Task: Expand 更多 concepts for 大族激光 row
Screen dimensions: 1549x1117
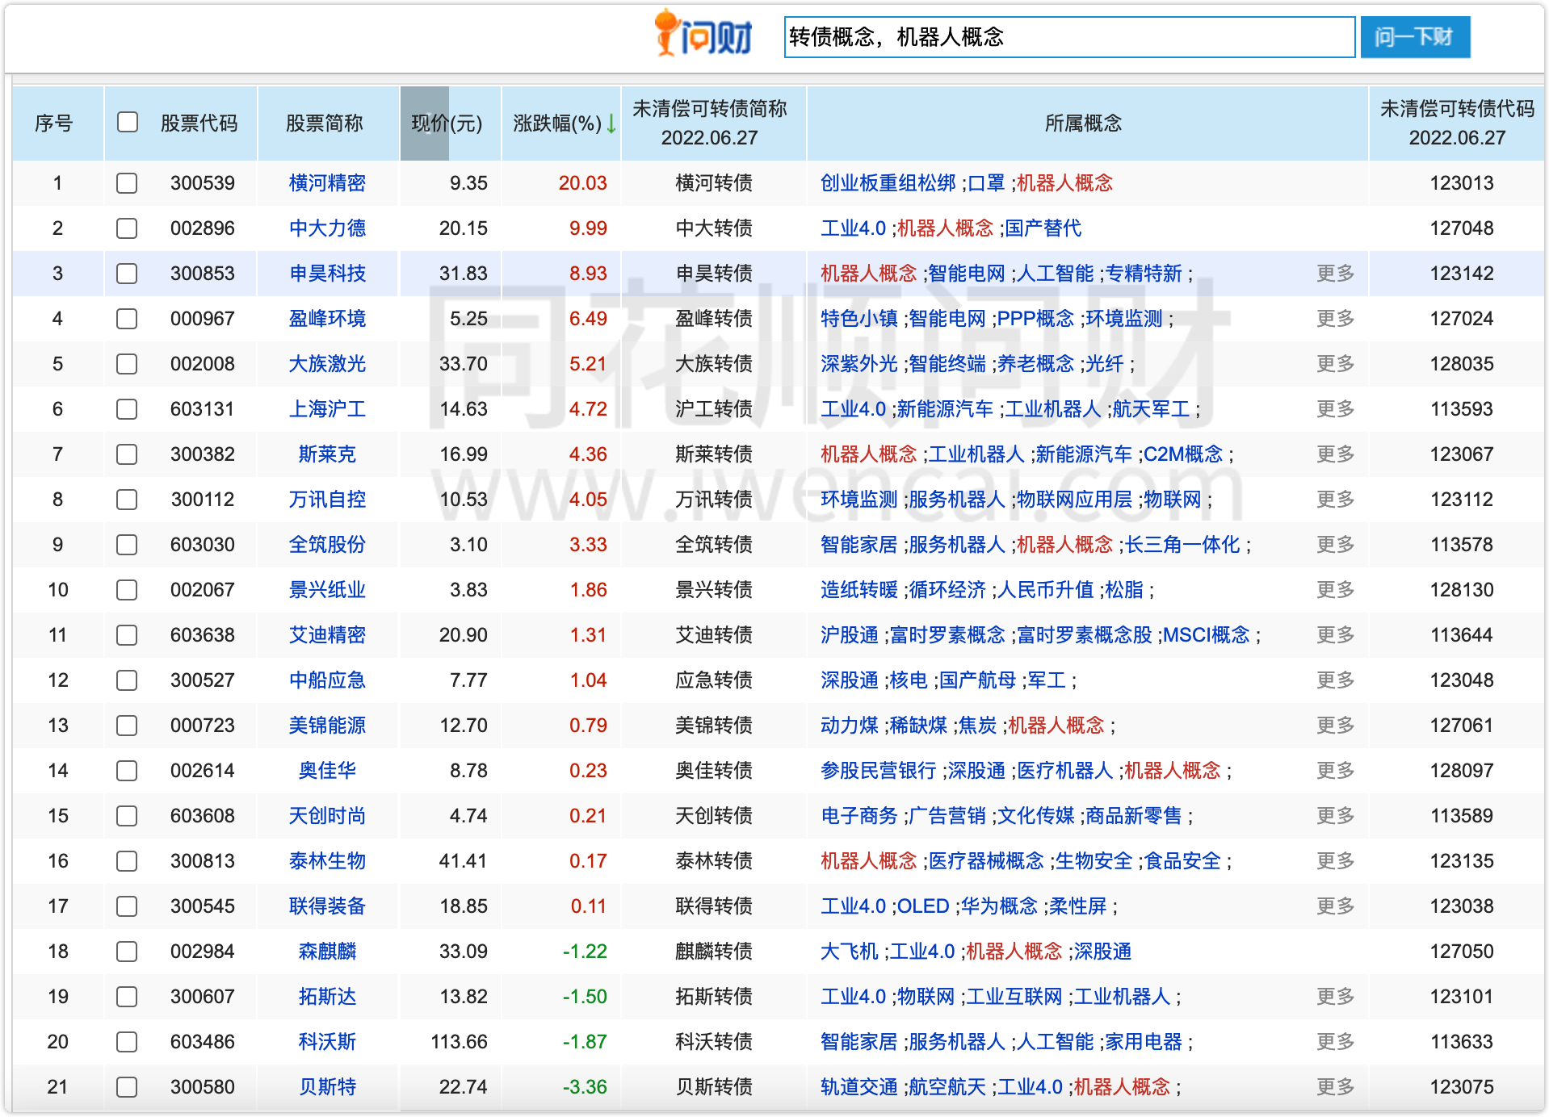Action: coord(1335,364)
